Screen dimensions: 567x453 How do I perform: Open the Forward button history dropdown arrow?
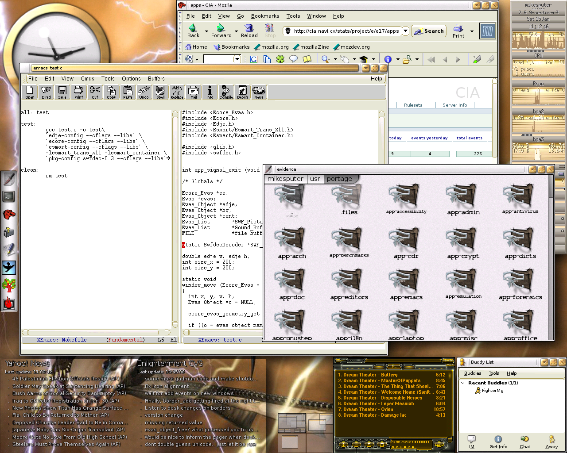236,31
